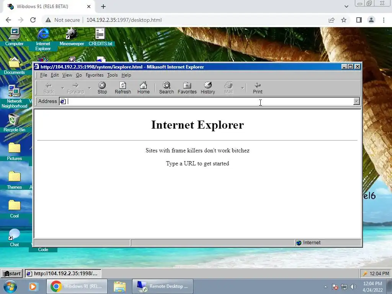392x294 pixels.
Task: Open the Cool desktop folder
Action: (14, 209)
